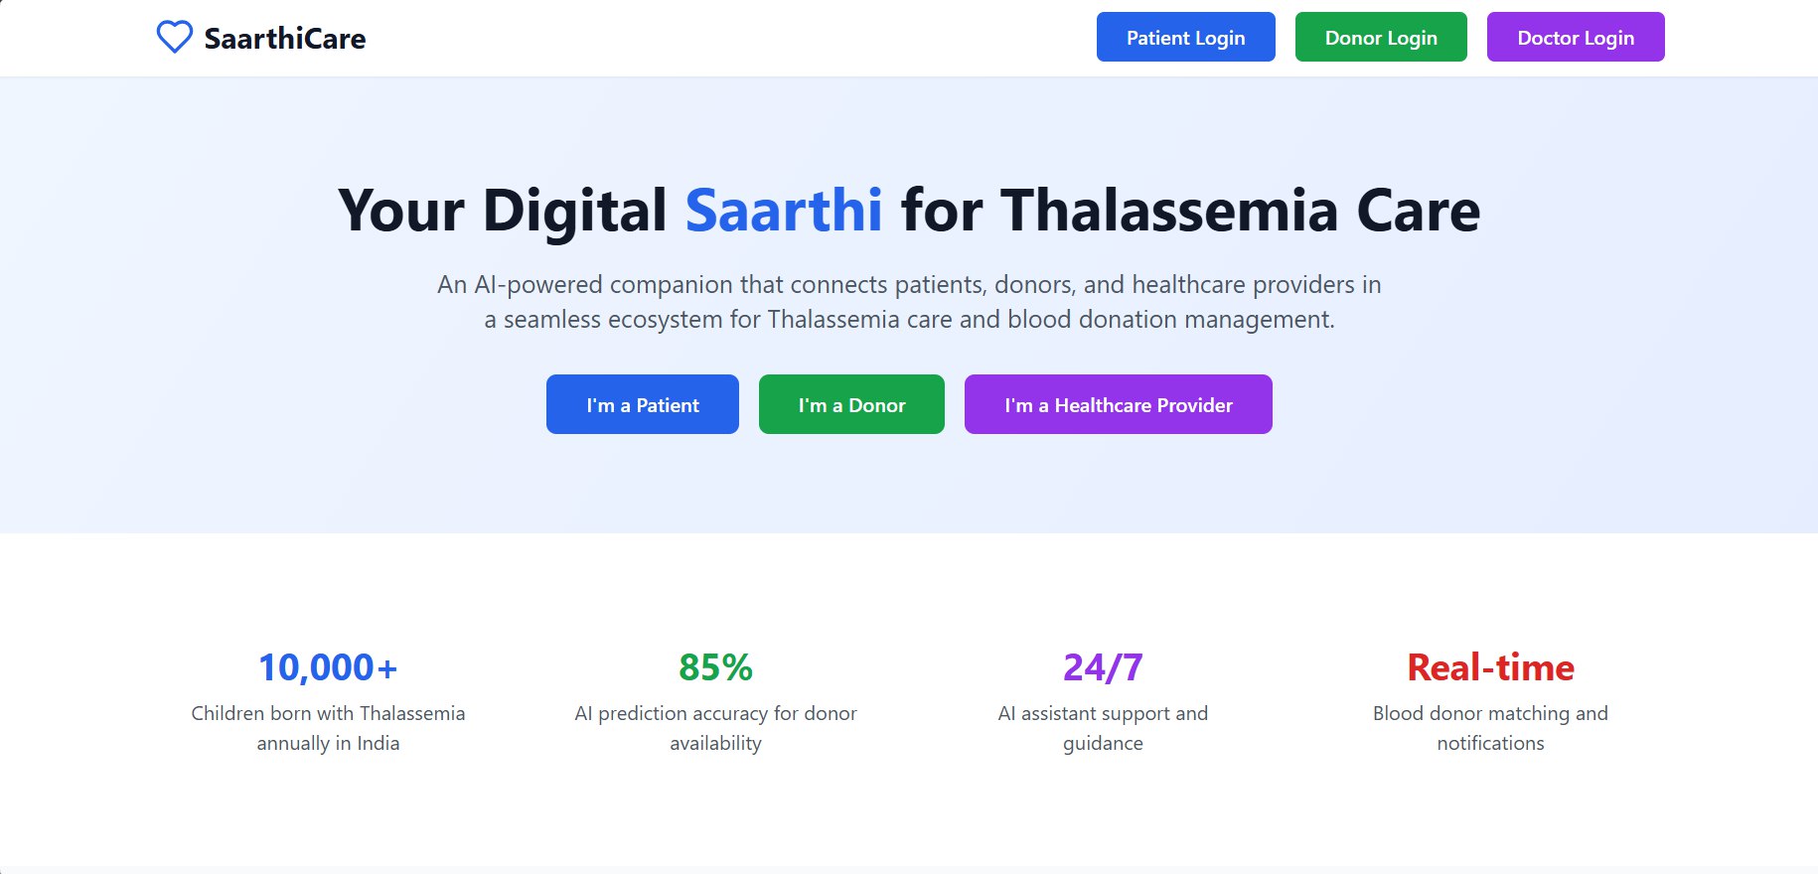Click Blood donor matching and notifications text

[1490, 728]
